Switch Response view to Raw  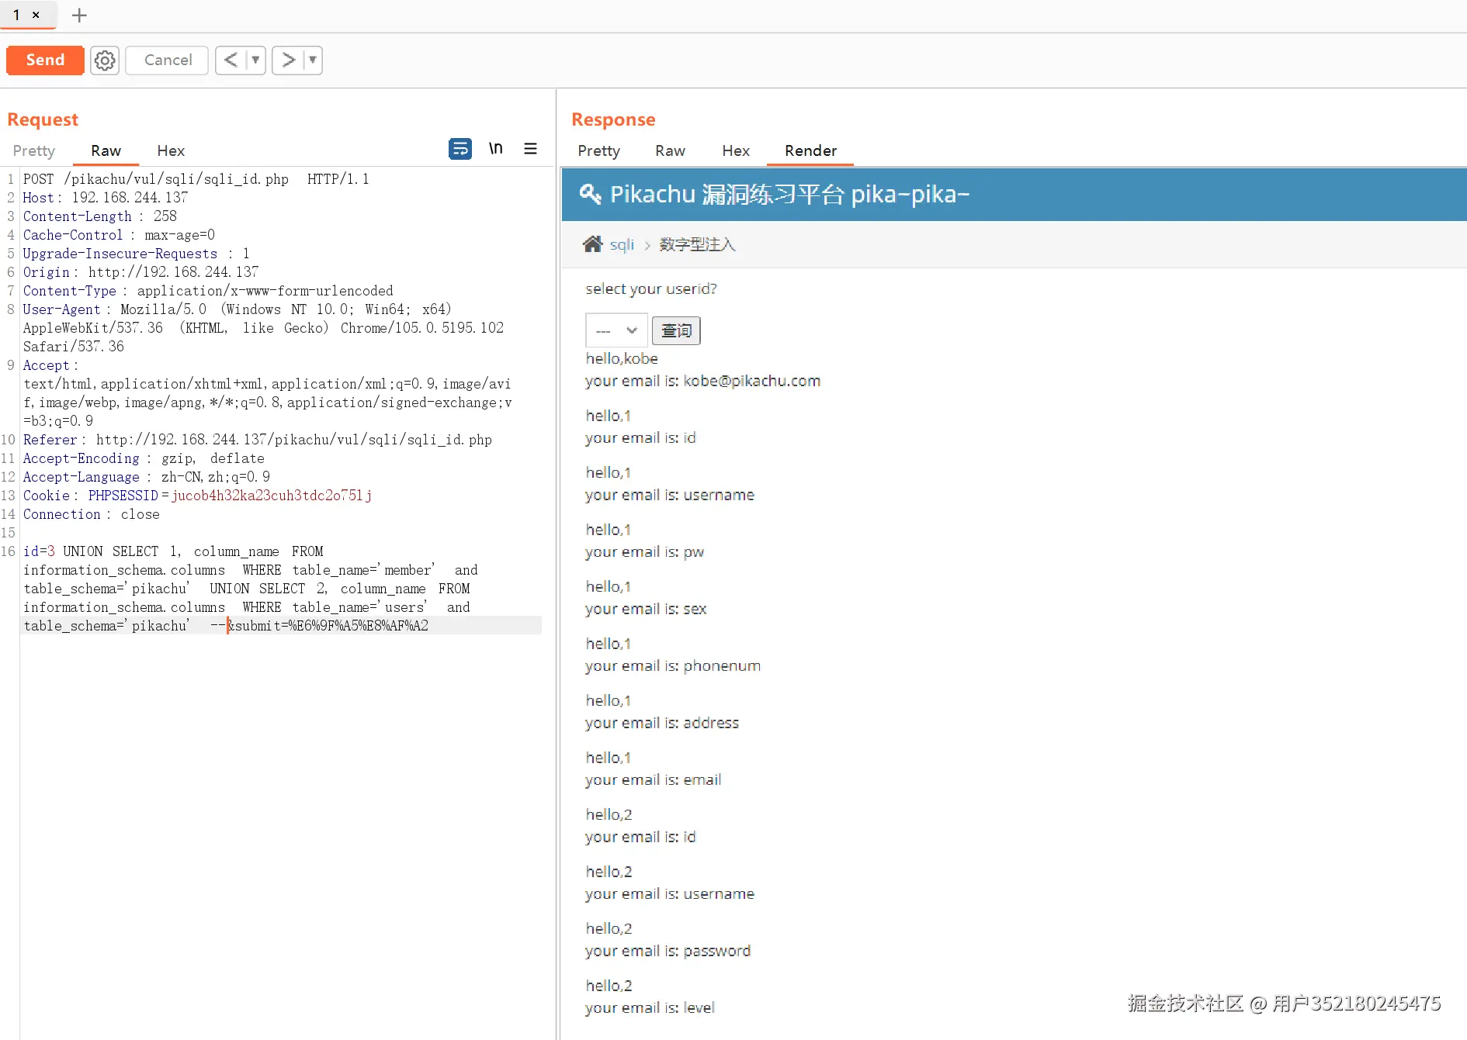670,150
